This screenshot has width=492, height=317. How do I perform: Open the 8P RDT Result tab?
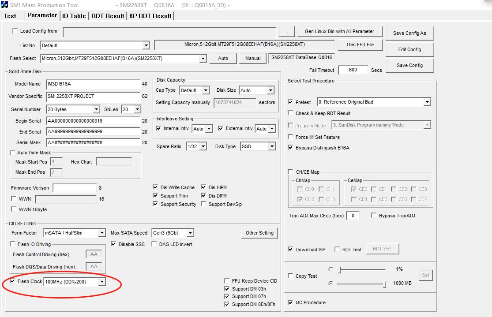pos(150,16)
